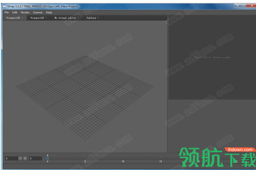Maximize the Wrap window
The image size is (256, 170).
pyautogui.click(x=244, y=6)
